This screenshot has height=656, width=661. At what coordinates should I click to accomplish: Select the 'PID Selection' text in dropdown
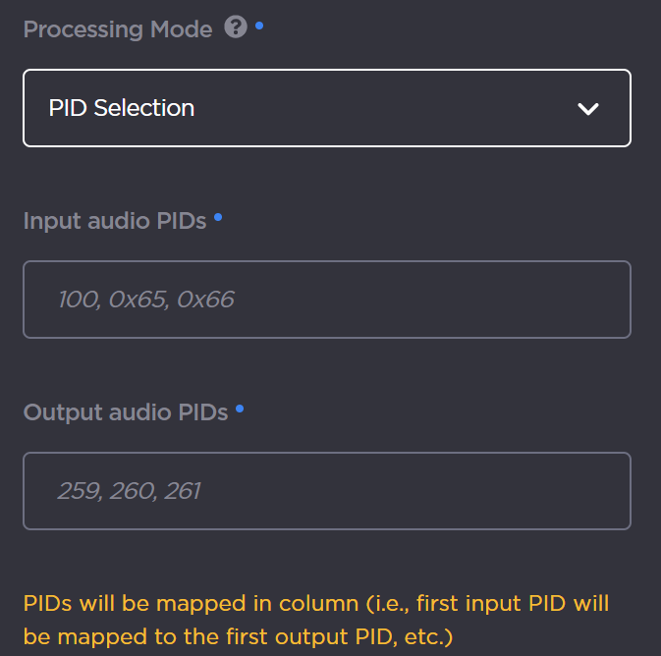122,108
